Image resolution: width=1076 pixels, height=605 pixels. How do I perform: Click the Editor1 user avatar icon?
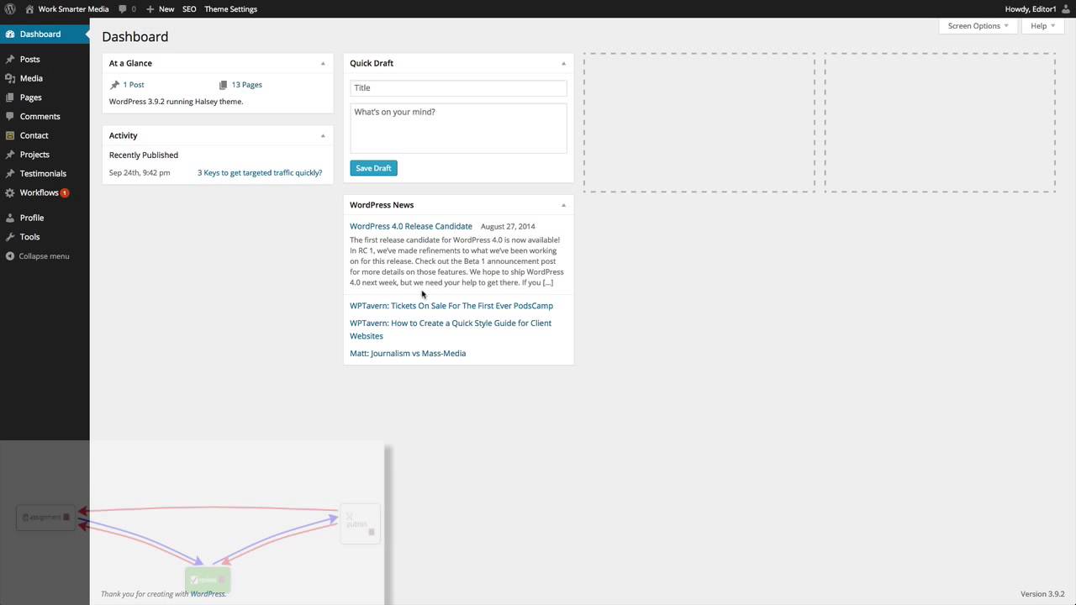[1066, 9]
